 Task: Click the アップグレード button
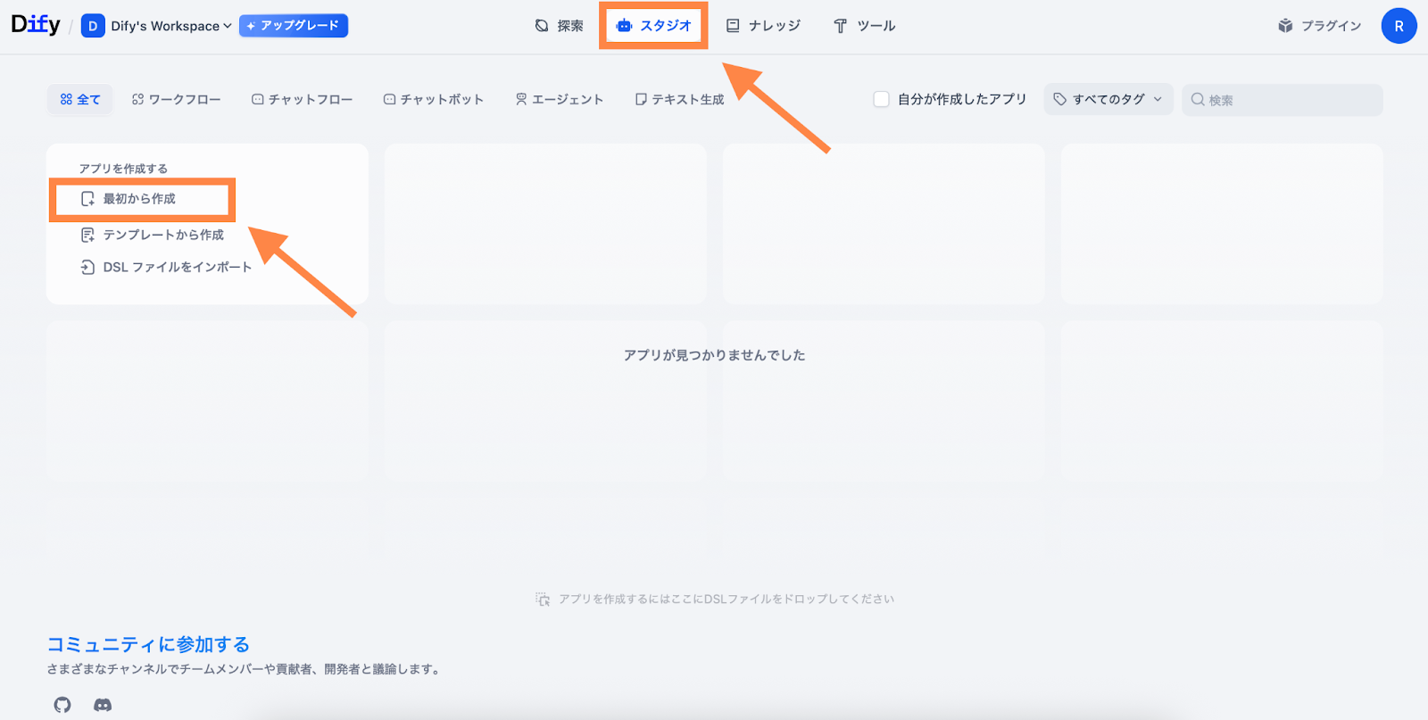tap(294, 26)
